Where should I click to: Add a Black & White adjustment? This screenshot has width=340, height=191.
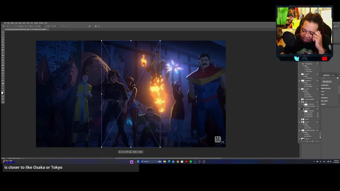[324, 101]
